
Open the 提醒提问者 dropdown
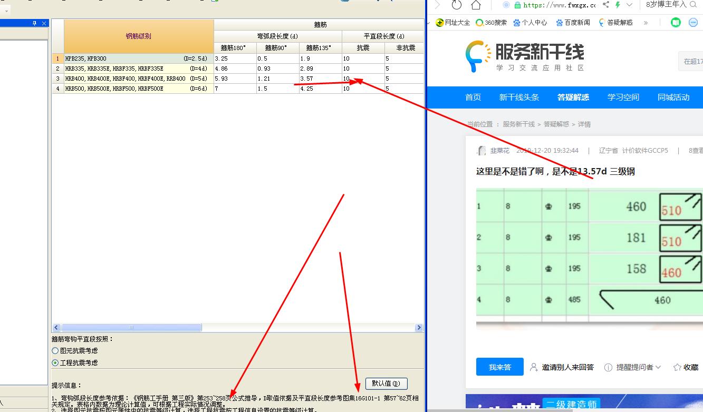point(633,367)
